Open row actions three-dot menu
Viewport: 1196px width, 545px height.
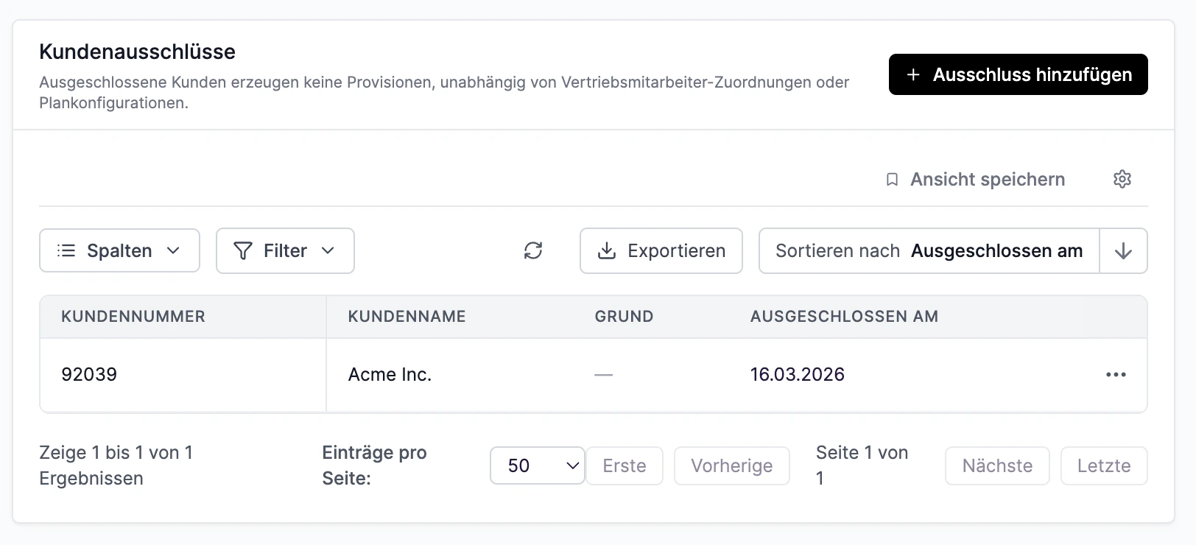1116,375
